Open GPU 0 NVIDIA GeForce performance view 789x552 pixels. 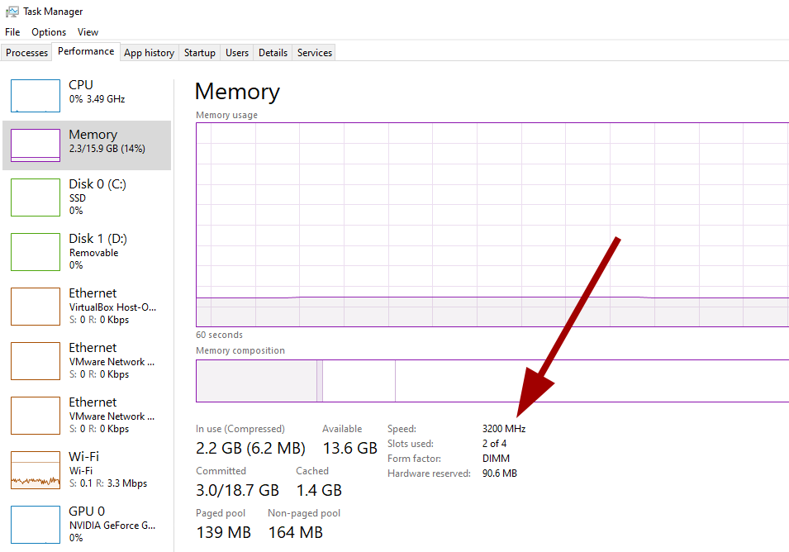(x=35, y=524)
